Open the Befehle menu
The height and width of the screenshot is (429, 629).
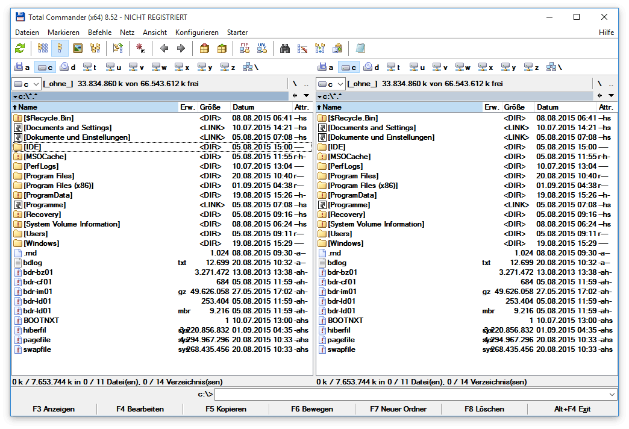pos(100,33)
